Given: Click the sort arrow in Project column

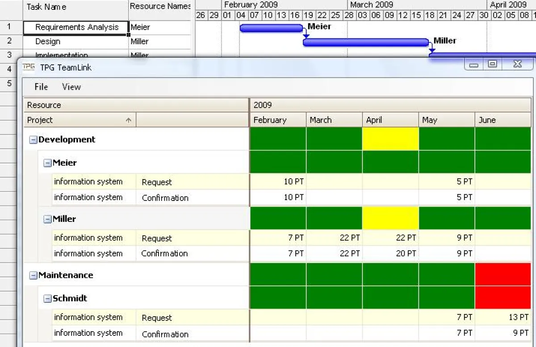Looking at the screenshot, I should click(129, 120).
